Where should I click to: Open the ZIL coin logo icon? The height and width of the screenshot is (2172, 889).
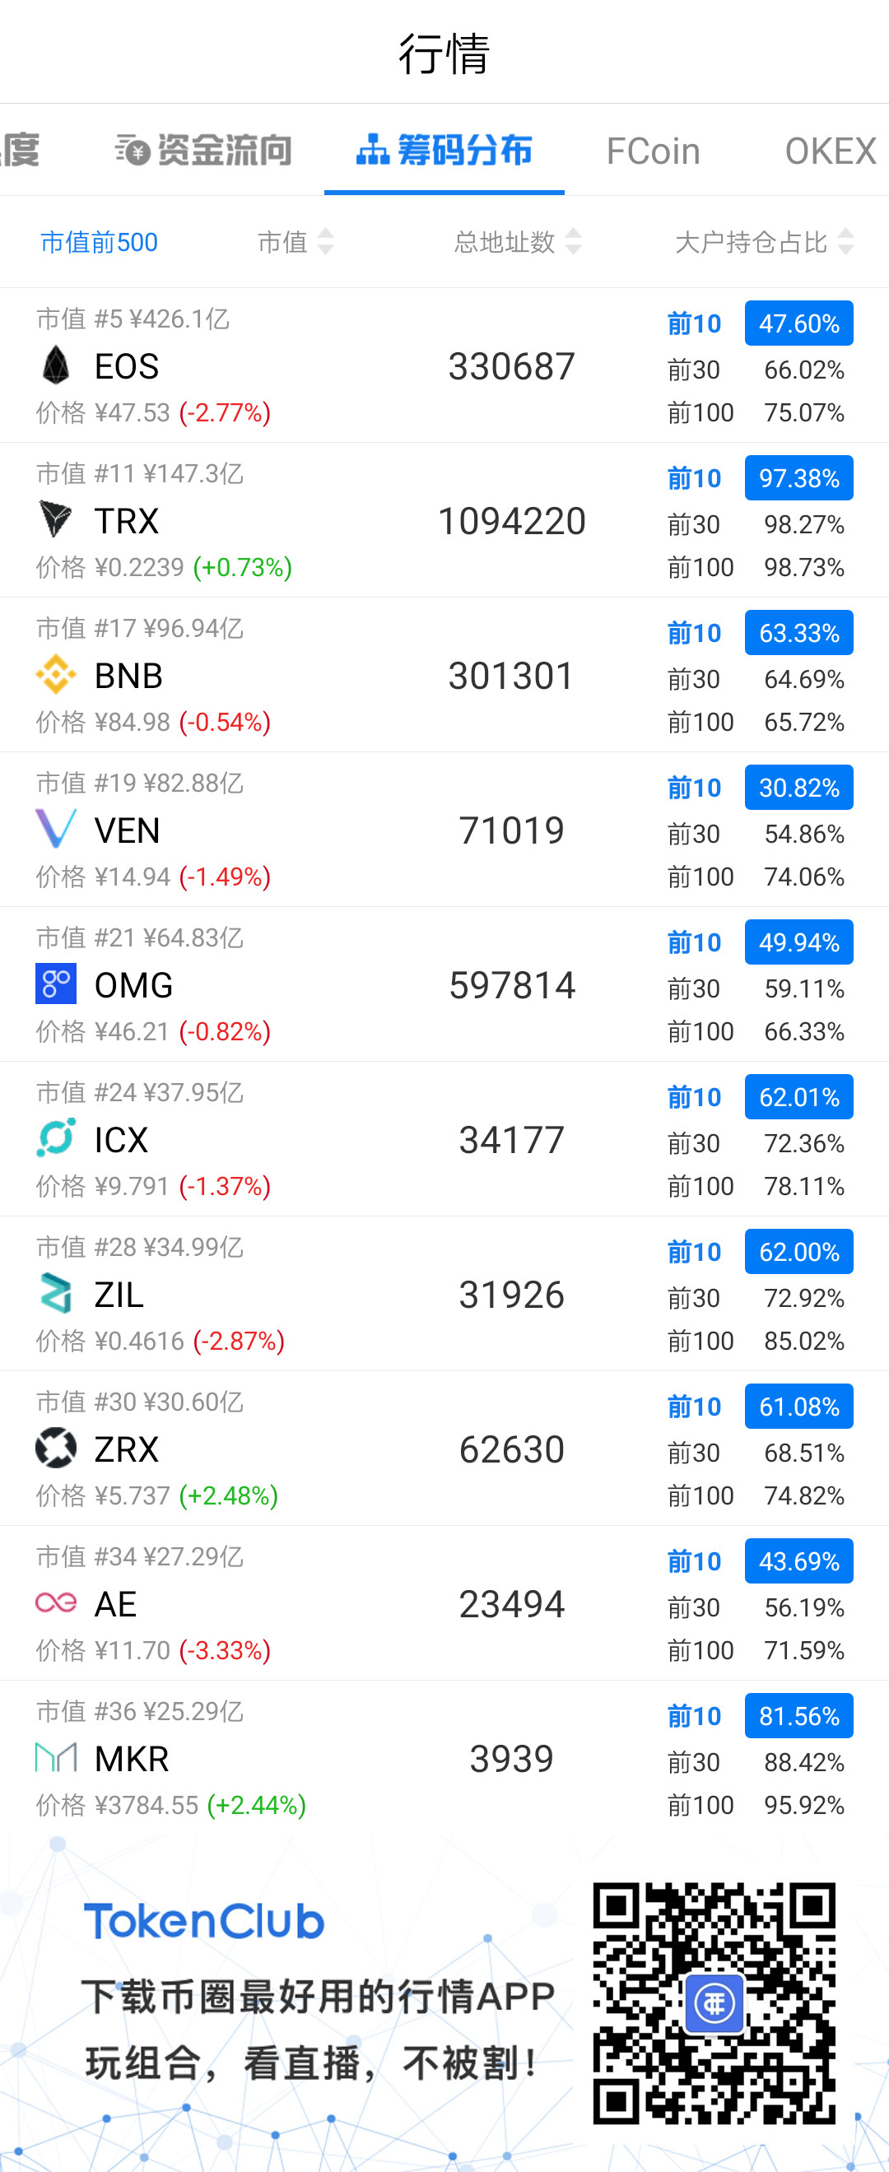56,1292
